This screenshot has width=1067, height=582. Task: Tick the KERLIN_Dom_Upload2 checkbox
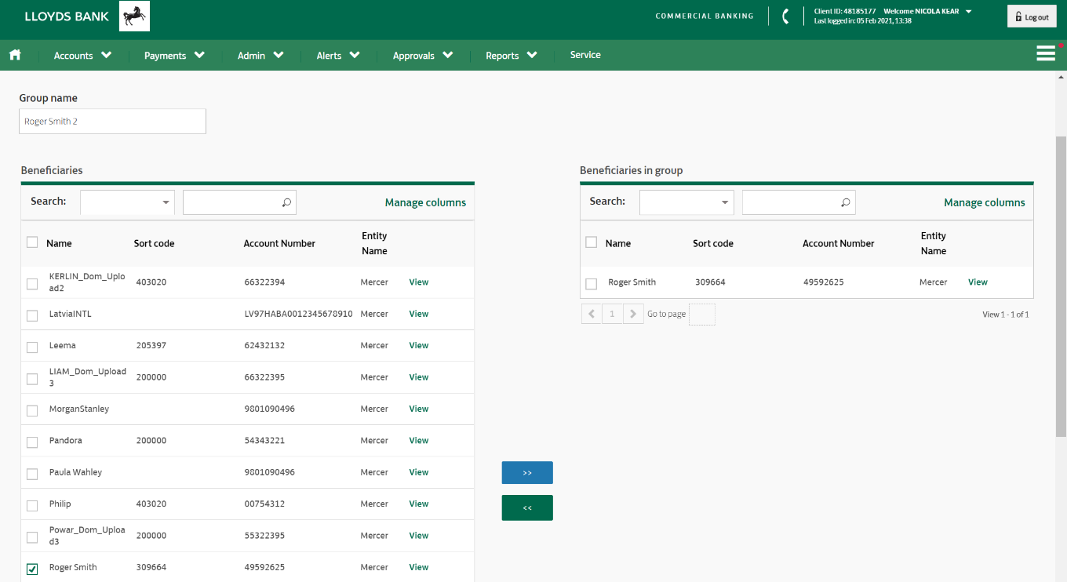[32, 284]
